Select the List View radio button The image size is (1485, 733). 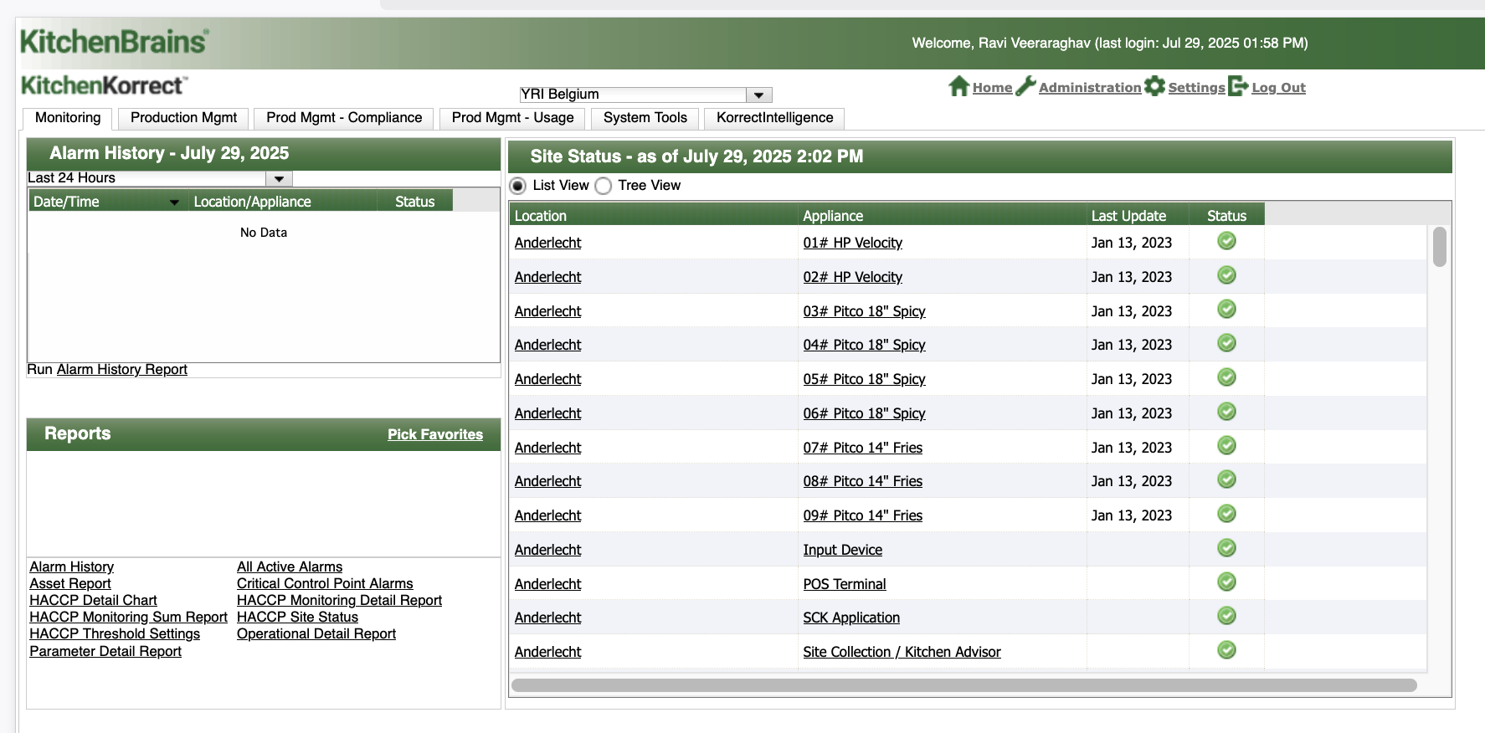coord(518,186)
